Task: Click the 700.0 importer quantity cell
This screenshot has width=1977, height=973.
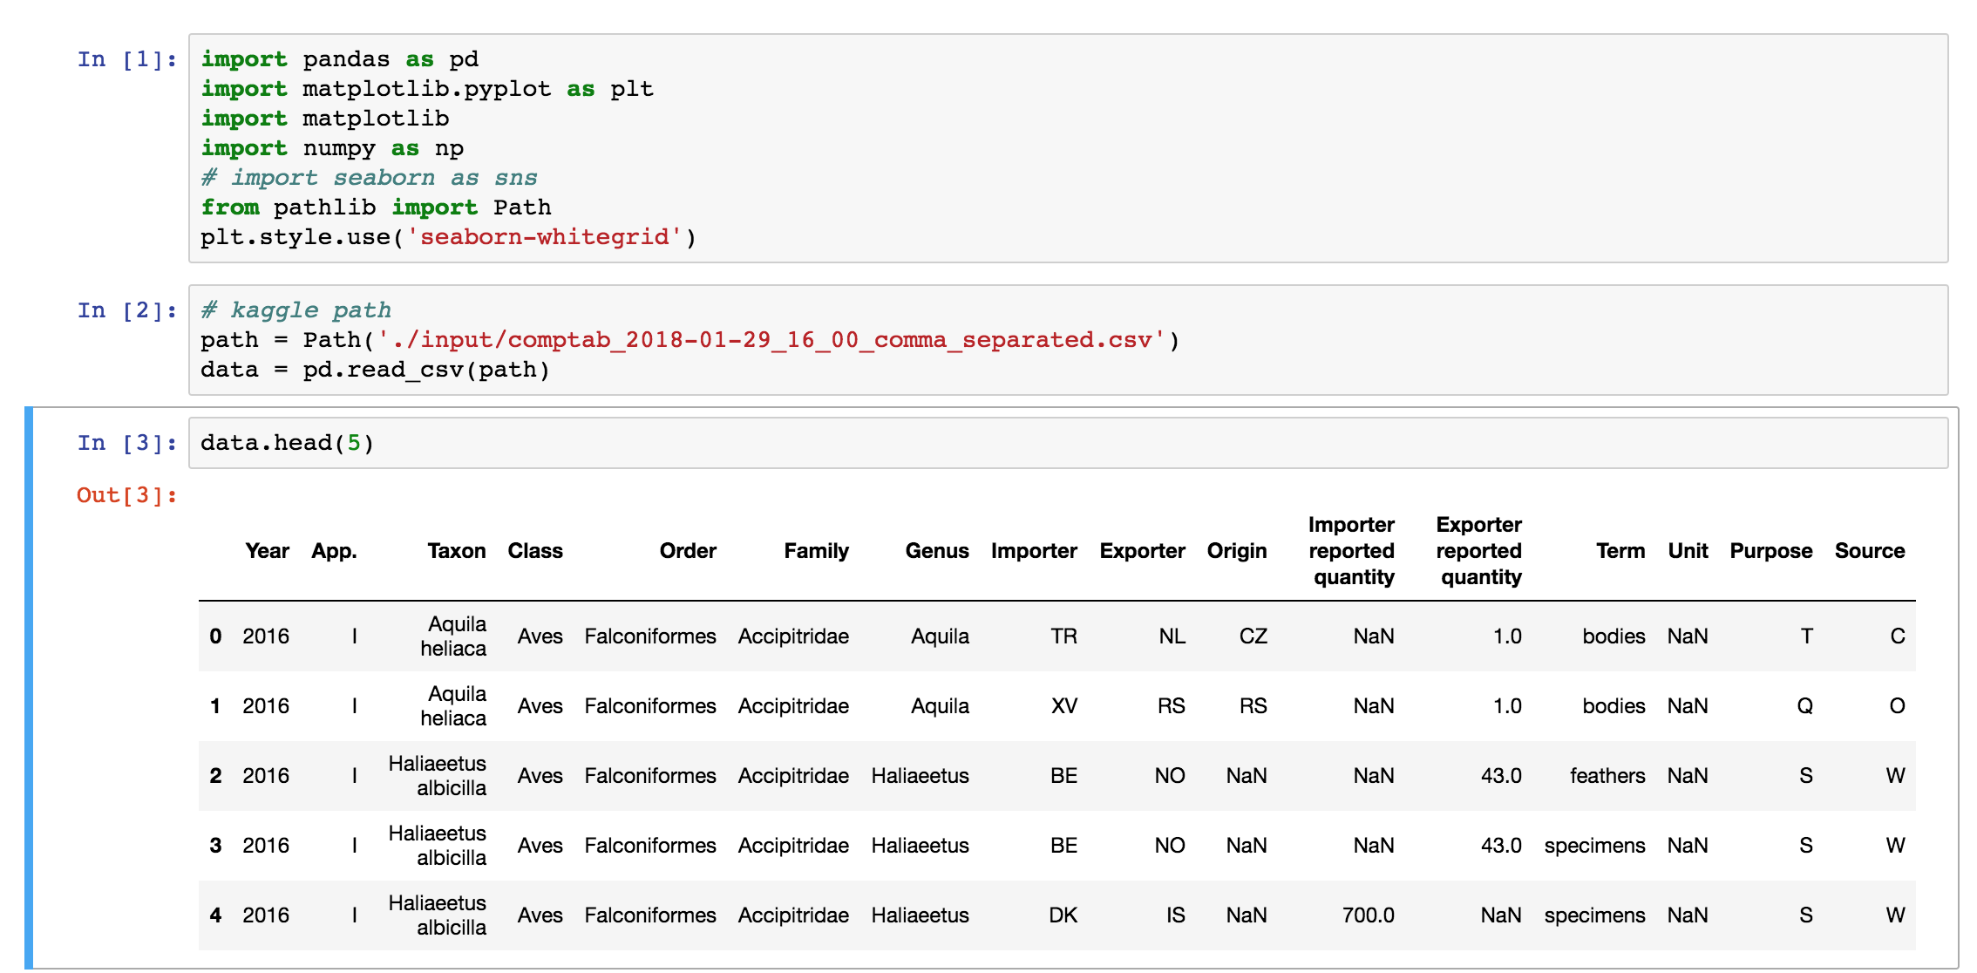Action: click(1368, 915)
